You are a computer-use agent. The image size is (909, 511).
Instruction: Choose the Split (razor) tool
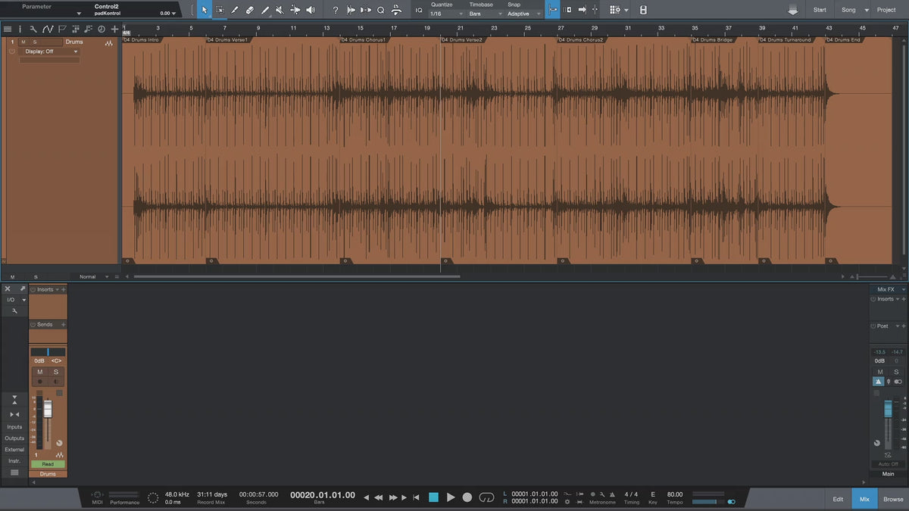[x=235, y=10]
